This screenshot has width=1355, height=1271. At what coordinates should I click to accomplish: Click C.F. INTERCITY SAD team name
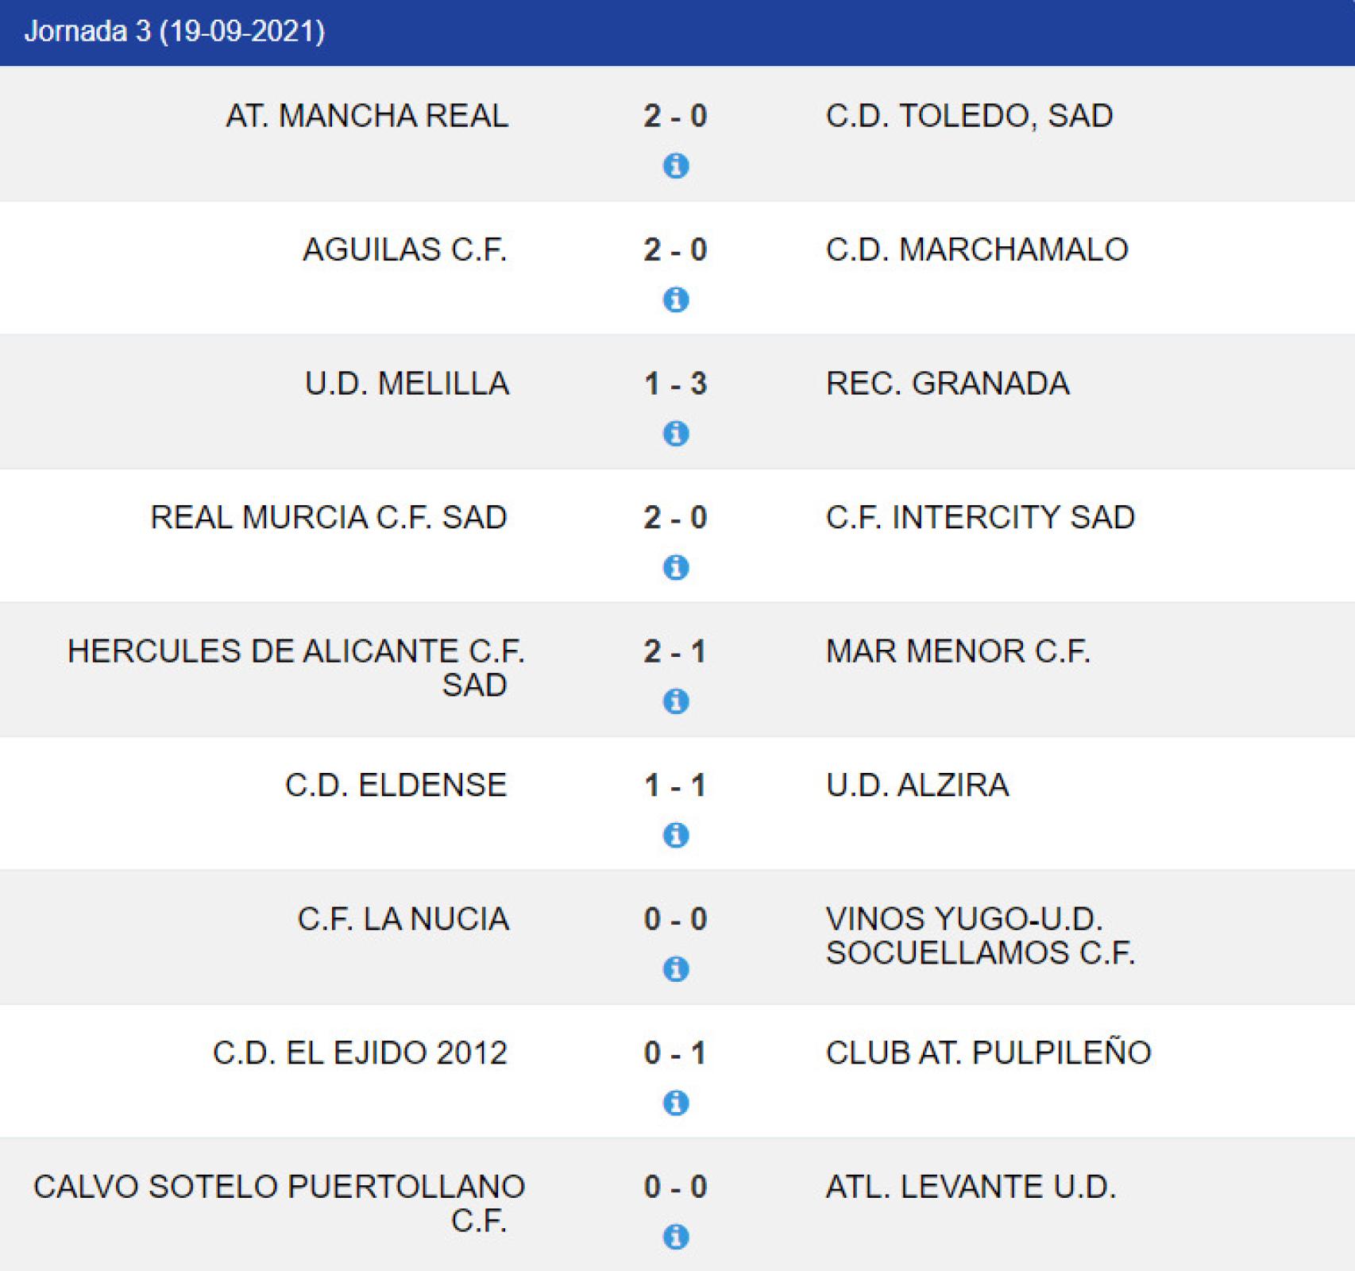click(980, 517)
